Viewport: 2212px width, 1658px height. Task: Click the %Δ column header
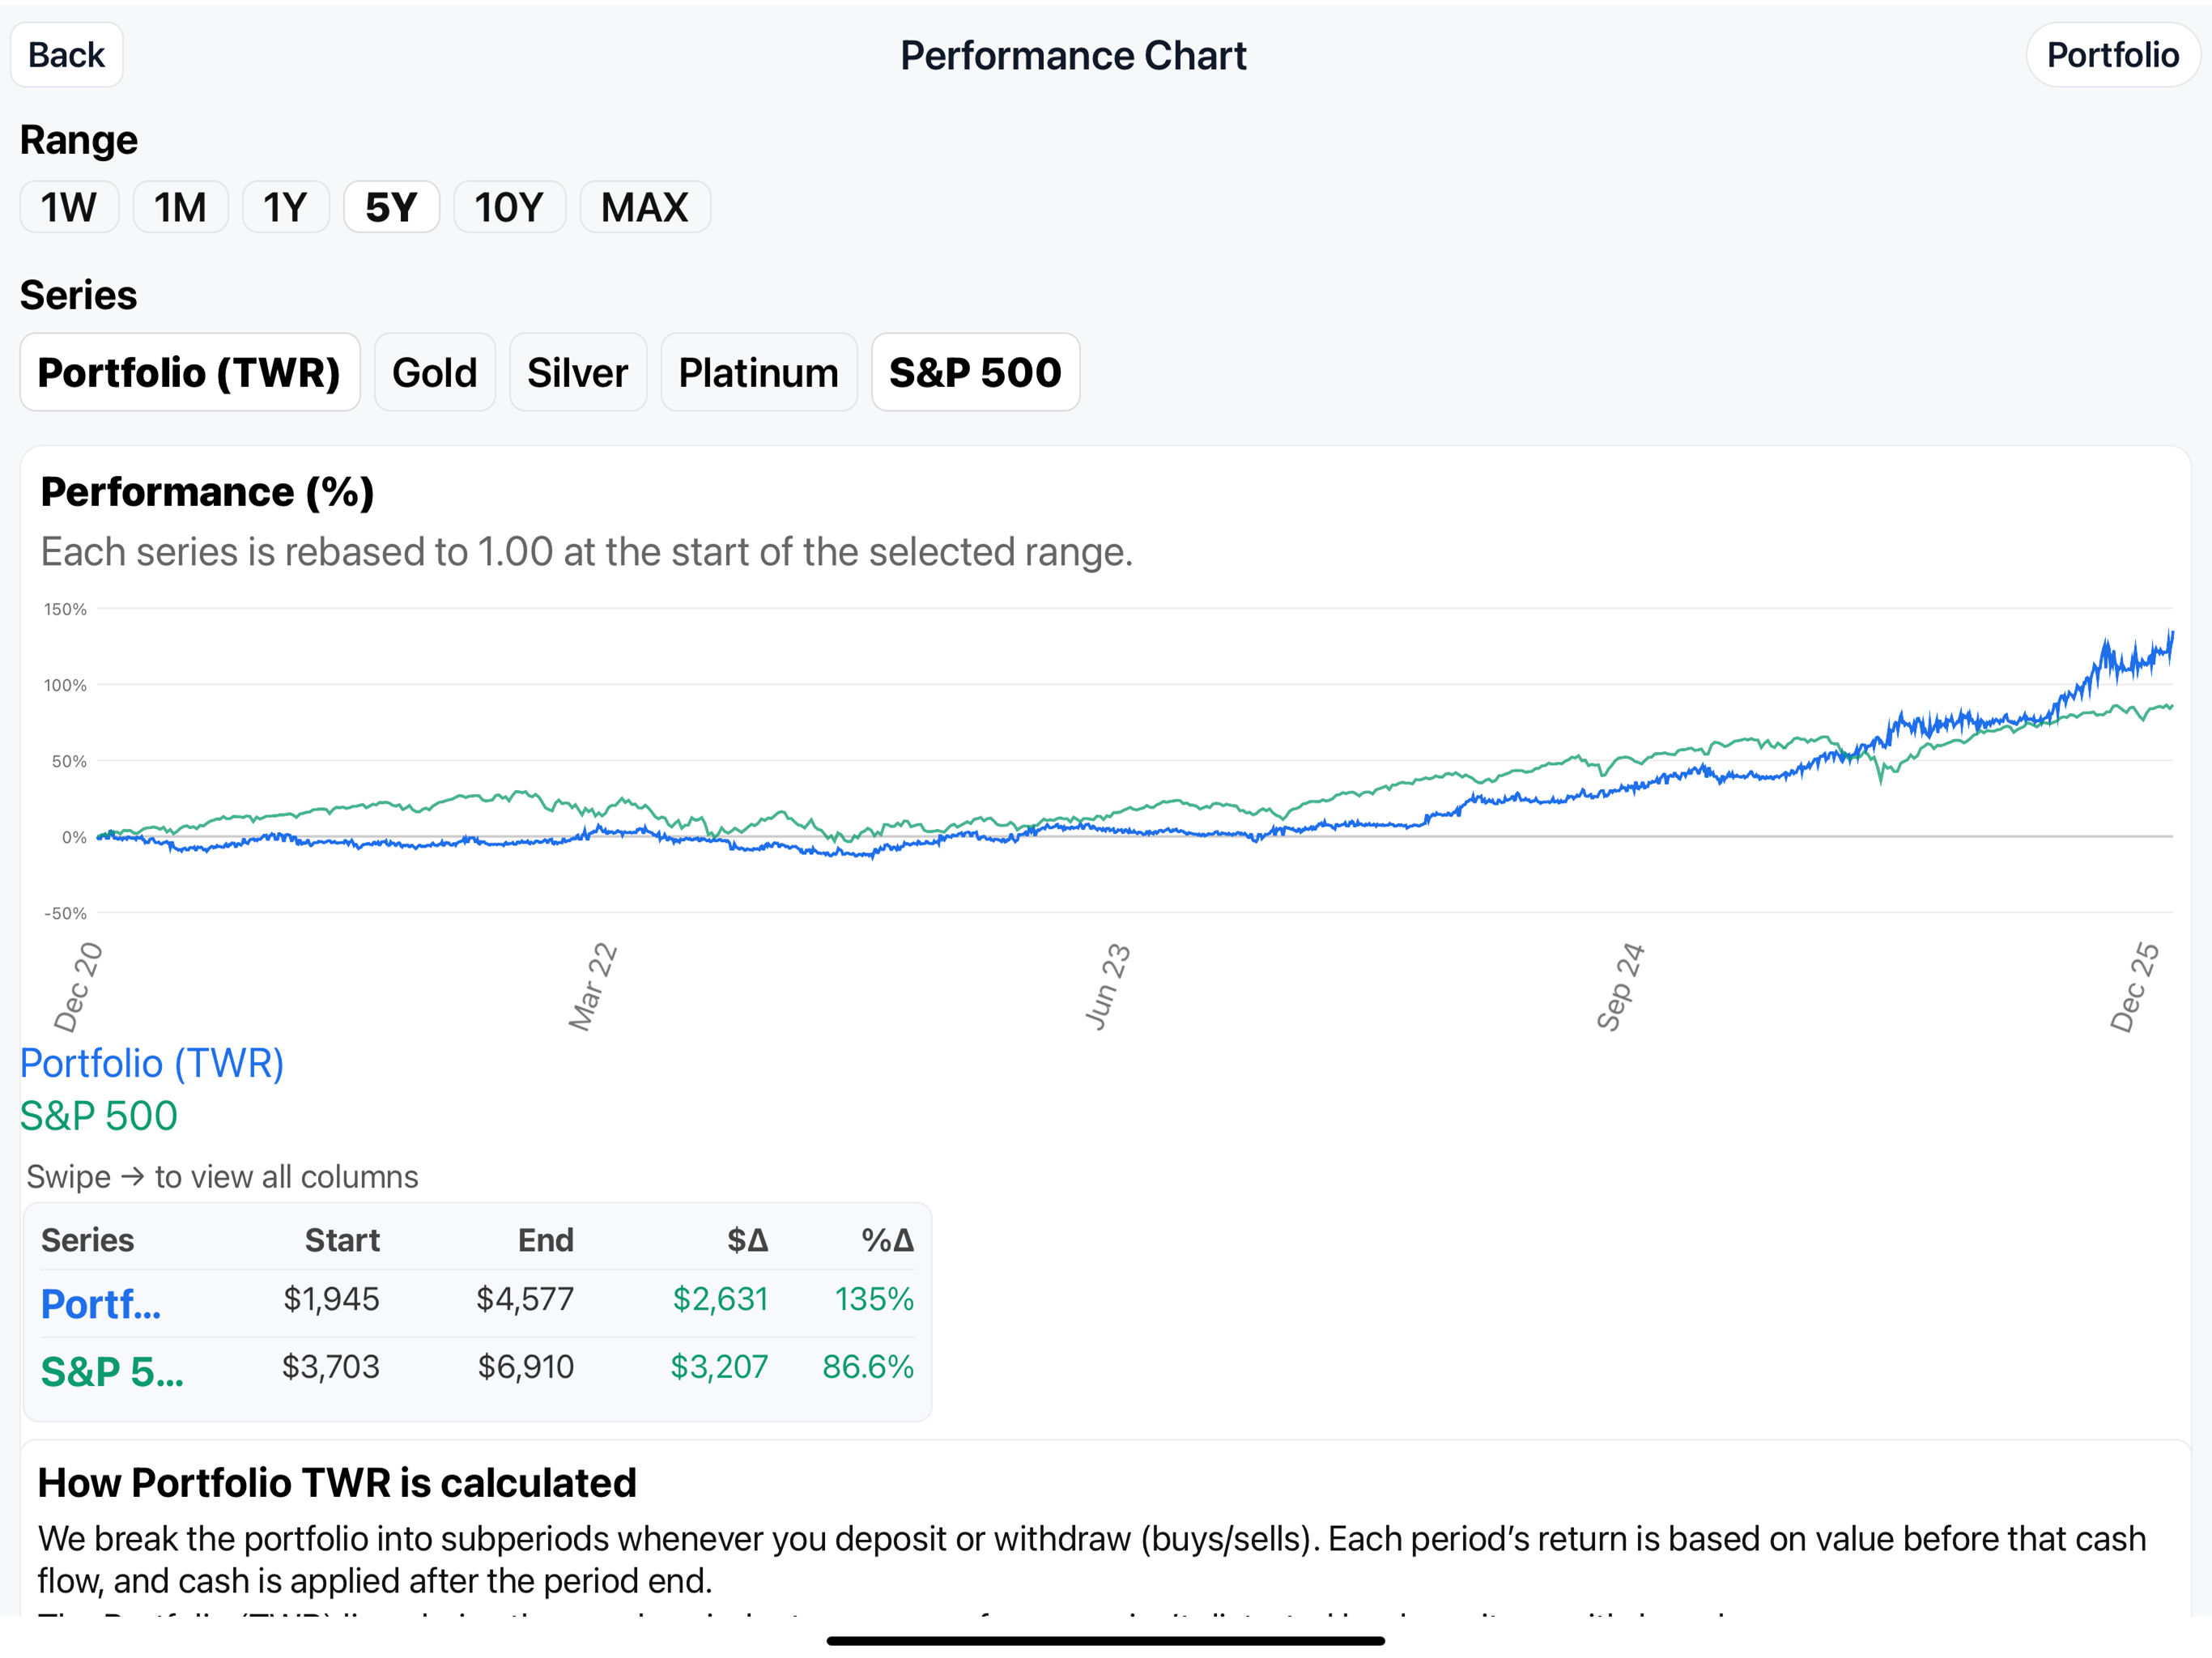tap(888, 1240)
